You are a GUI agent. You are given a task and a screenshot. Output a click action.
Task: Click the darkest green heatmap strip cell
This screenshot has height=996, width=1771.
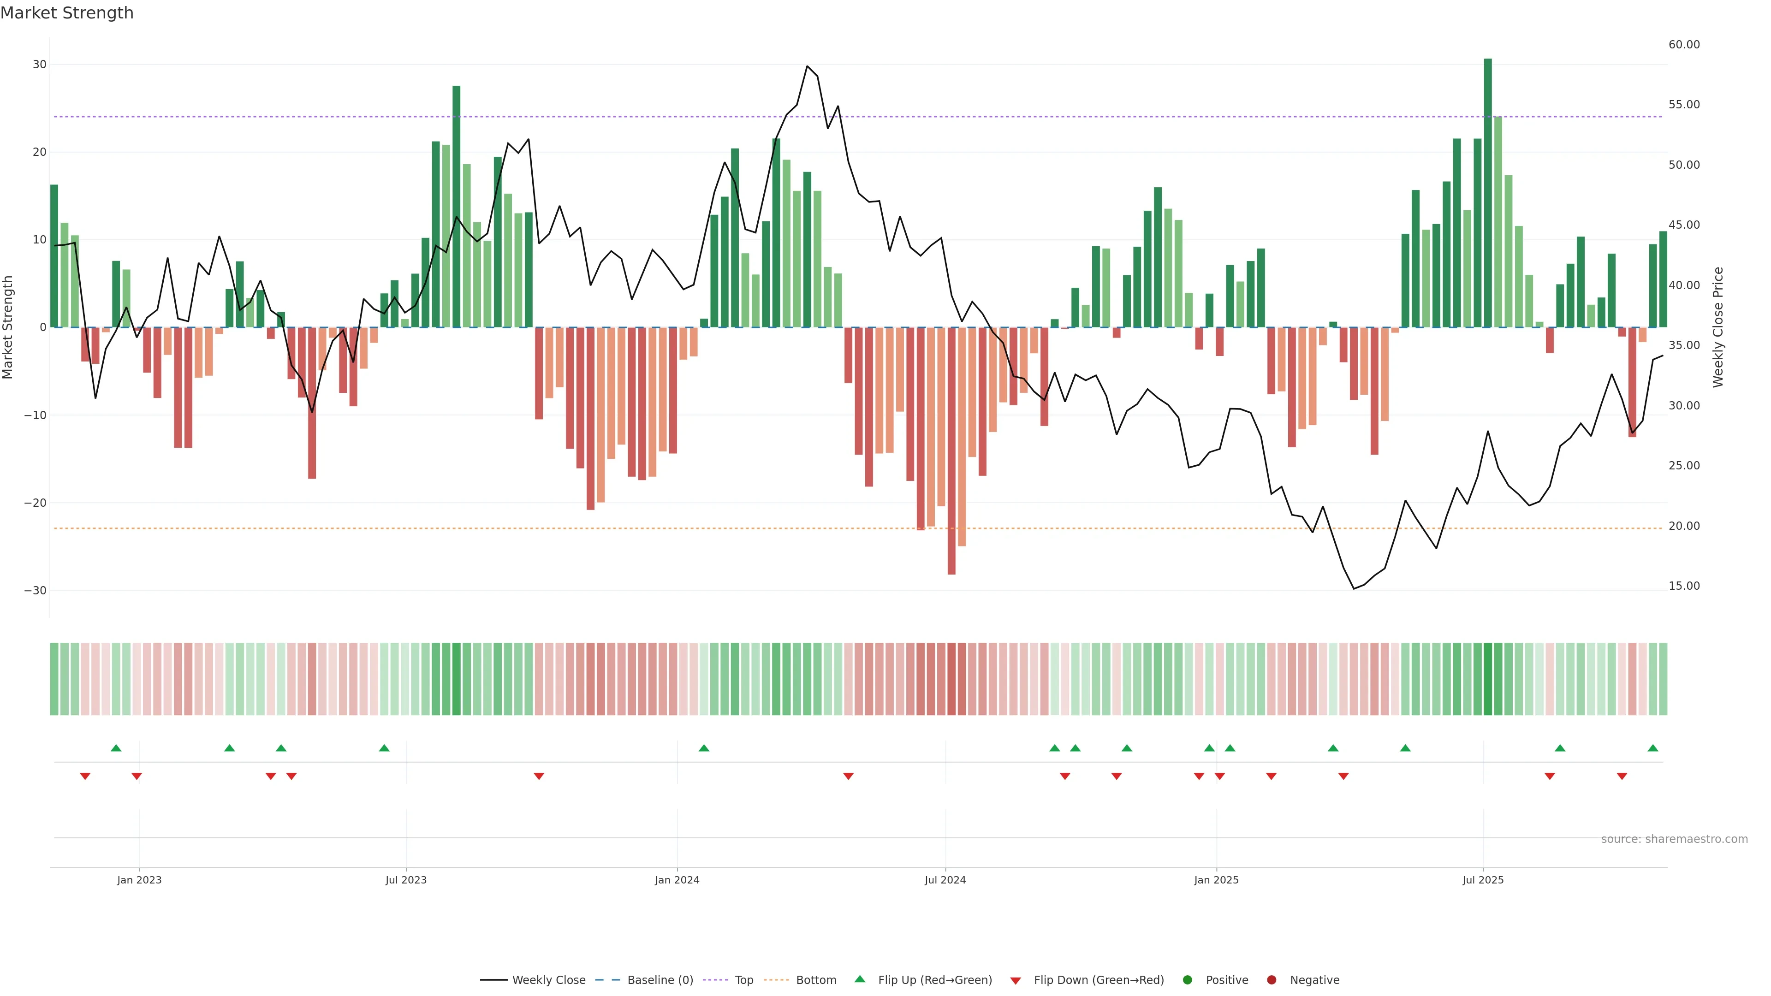(1488, 678)
